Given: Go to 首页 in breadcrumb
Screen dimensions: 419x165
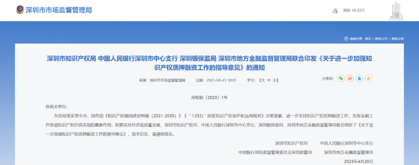Looking at the screenshot, I should (x=368, y=39).
